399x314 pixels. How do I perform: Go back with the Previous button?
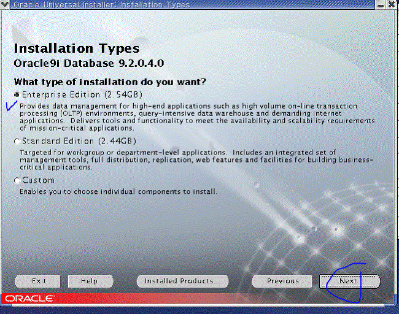pyautogui.click(x=282, y=281)
